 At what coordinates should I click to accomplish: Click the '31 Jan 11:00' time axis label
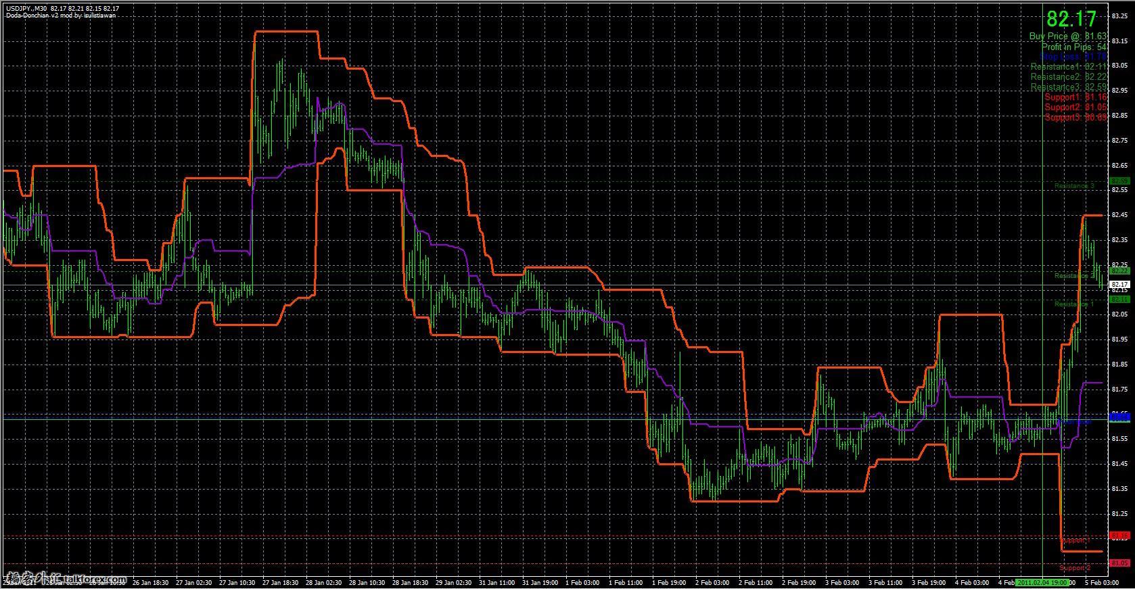point(497,582)
